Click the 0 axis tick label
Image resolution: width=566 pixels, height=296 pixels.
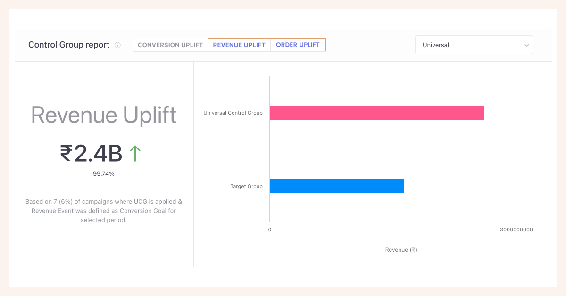(270, 230)
